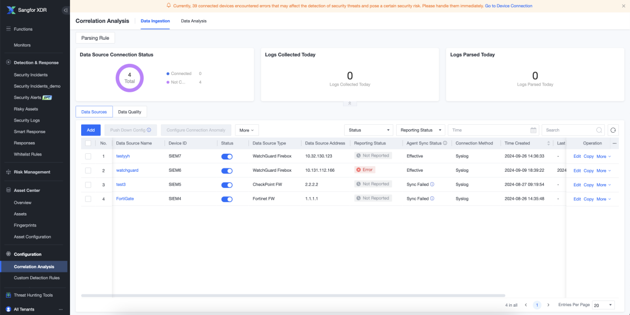Open Security Alerts in sidebar
The height and width of the screenshot is (315, 630).
[x=27, y=98]
